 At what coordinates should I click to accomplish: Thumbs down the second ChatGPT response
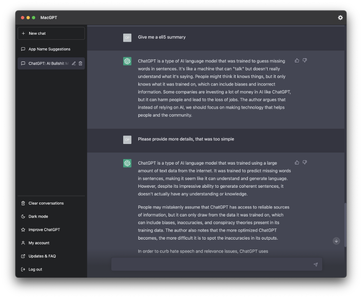point(305,163)
